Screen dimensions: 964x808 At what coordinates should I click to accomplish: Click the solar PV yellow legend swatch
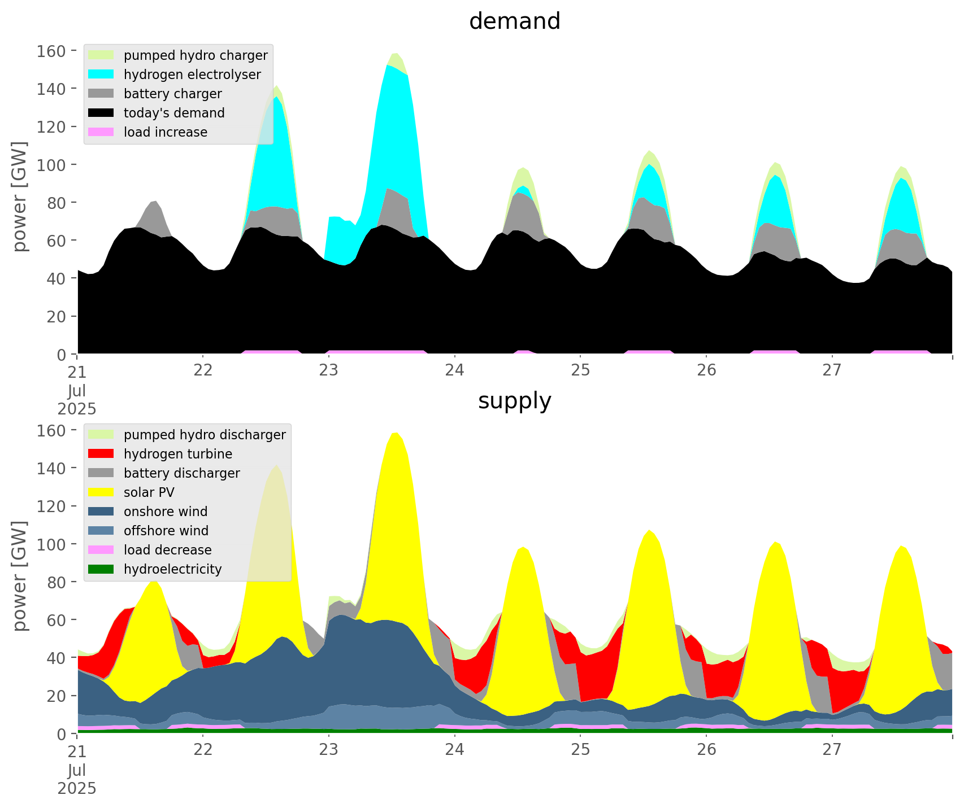tap(101, 492)
